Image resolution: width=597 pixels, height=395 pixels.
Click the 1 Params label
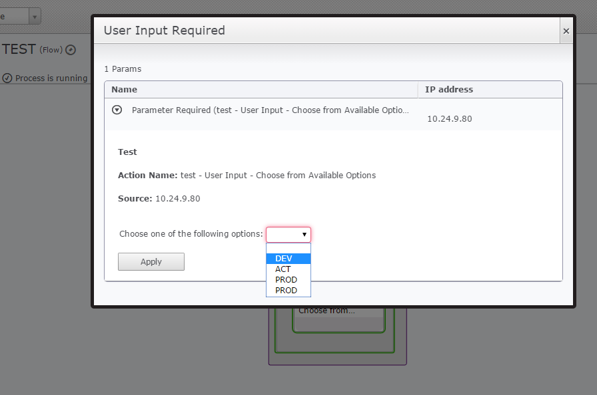123,69
